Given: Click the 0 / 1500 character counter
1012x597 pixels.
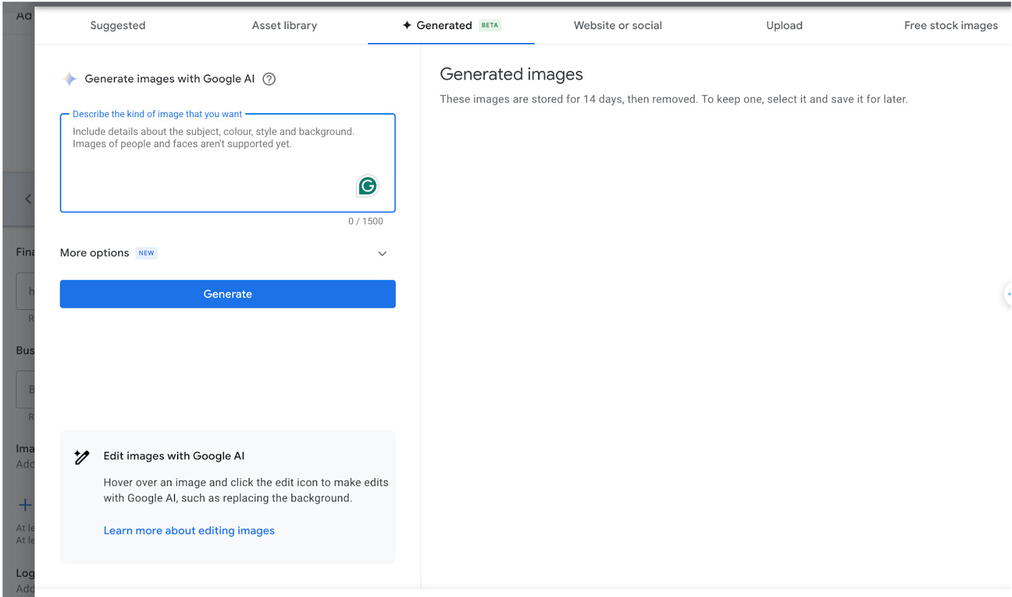Looking at the screenshot, I should 366,221.
